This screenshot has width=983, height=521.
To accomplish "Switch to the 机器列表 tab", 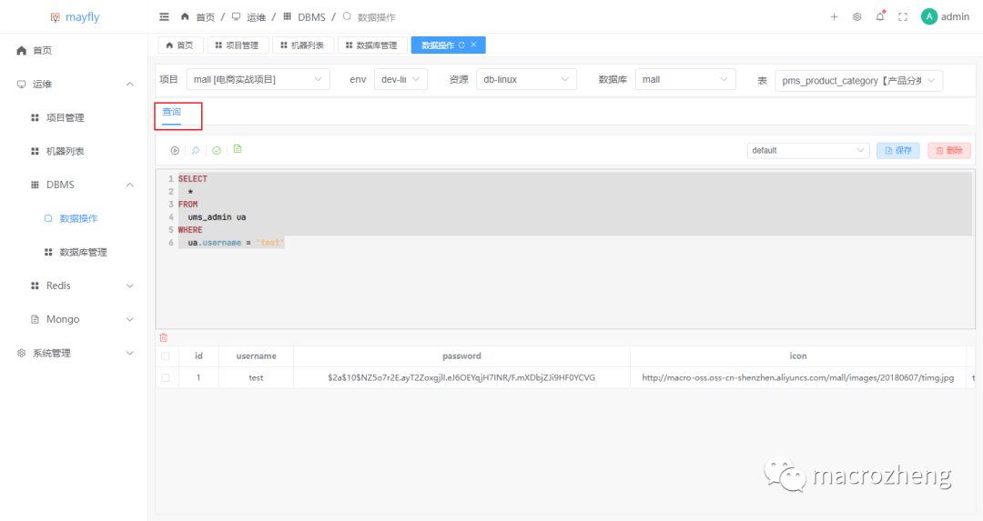I will point(300,45).
